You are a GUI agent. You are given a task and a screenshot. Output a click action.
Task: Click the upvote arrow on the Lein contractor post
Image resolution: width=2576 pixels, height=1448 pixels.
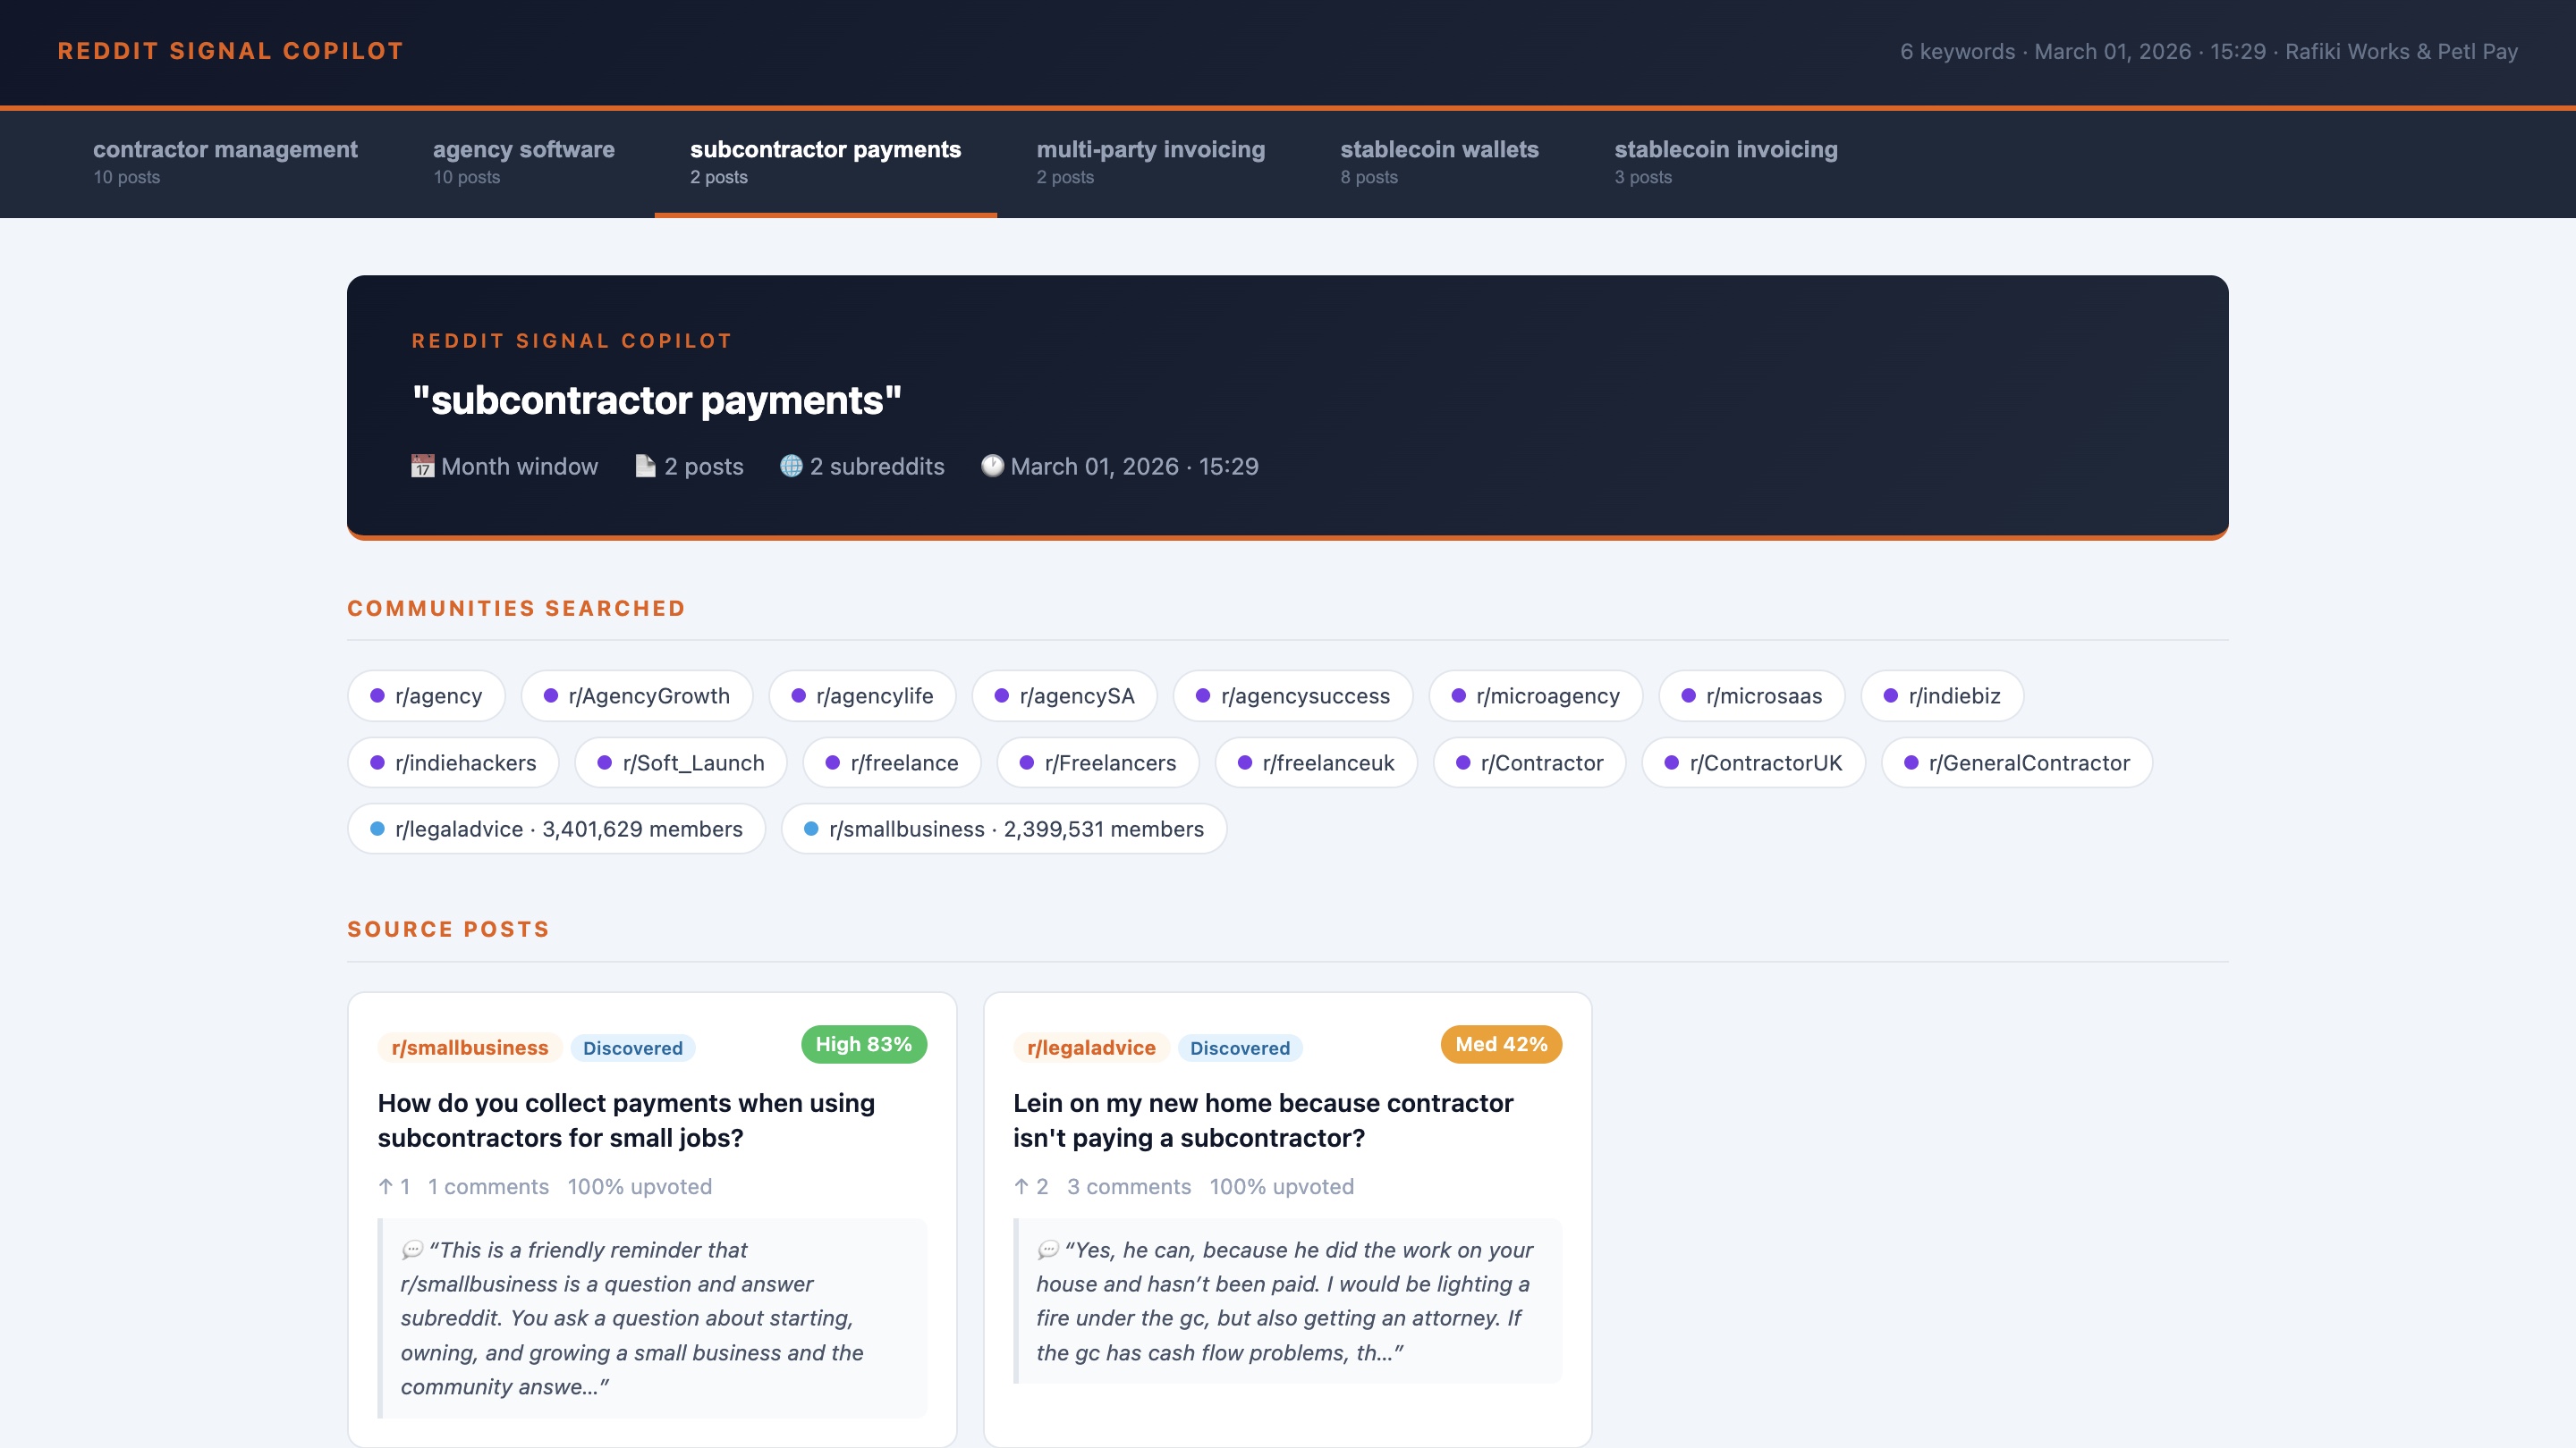(x=1022, y=1186)
